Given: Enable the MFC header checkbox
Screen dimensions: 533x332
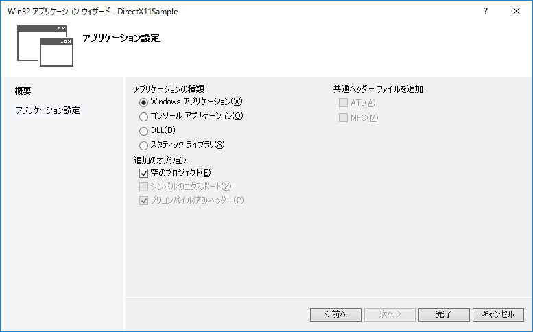Looking at the screenshot, I should pos(343,117).
